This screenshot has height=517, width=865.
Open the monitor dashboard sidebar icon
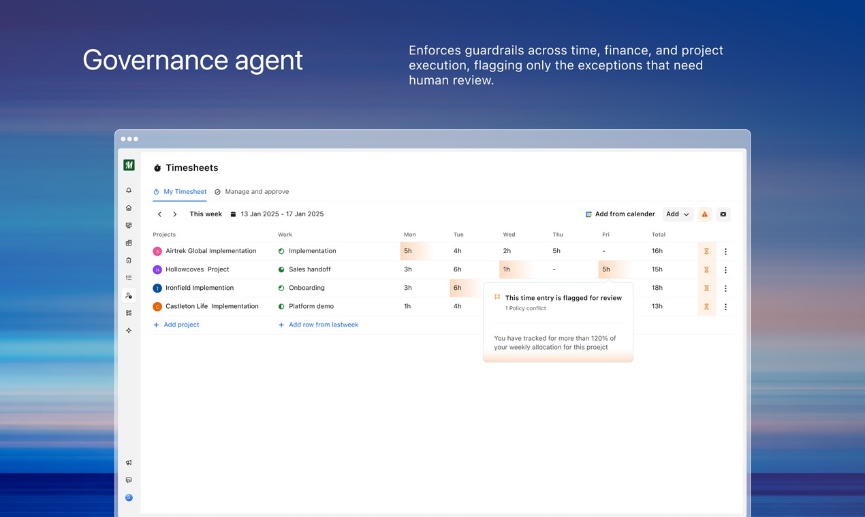(x=129, y=225)
